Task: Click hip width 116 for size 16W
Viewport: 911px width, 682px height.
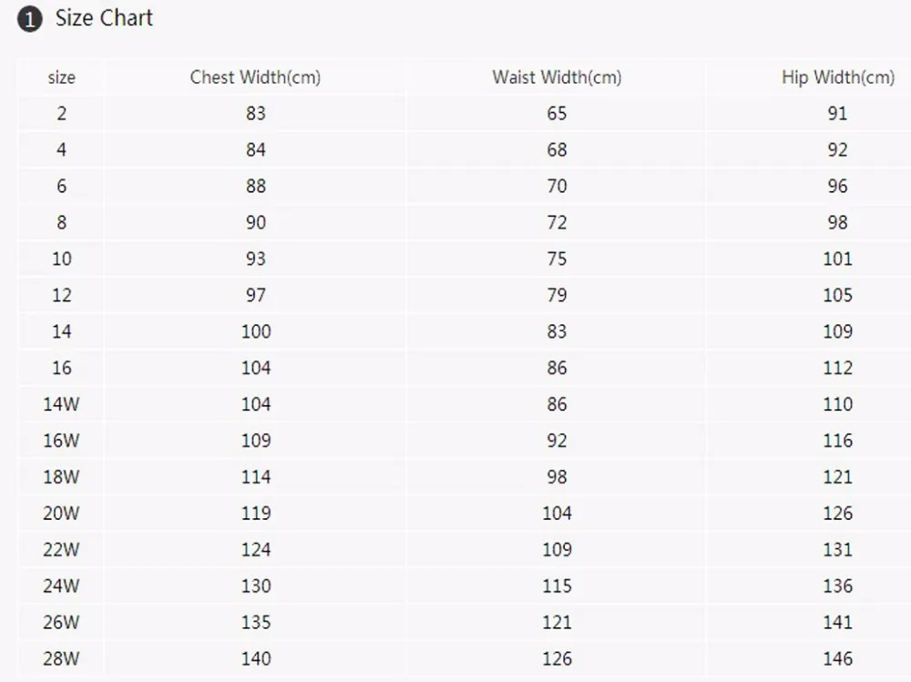Action: coord(838,441)
